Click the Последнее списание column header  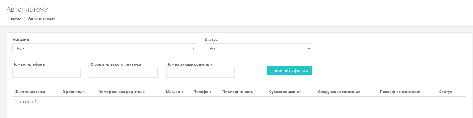400,92
